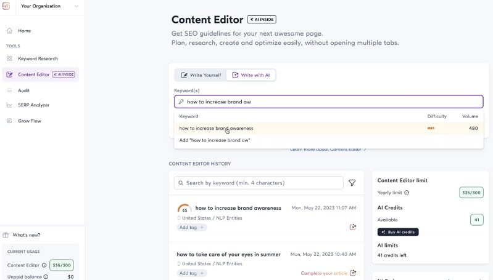Open Learn more about Content Editor link
Image resolution: width=493 pixels, height=280 pixels.
click(328, 150)
